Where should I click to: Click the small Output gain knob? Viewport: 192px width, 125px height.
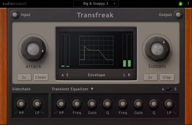click(x=178, y=14)
